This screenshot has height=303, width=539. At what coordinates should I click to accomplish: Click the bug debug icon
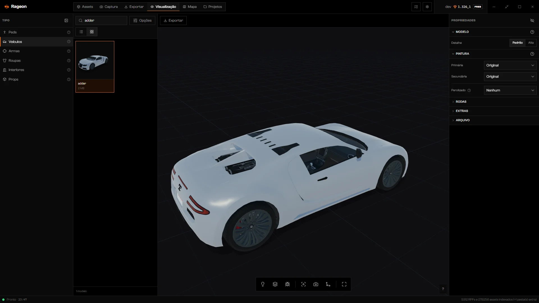pos(287,284)
